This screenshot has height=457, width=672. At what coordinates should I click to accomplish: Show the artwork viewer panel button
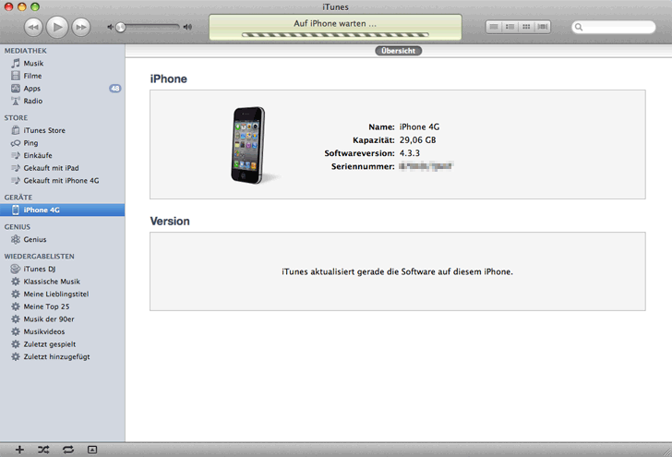point(92,450)
